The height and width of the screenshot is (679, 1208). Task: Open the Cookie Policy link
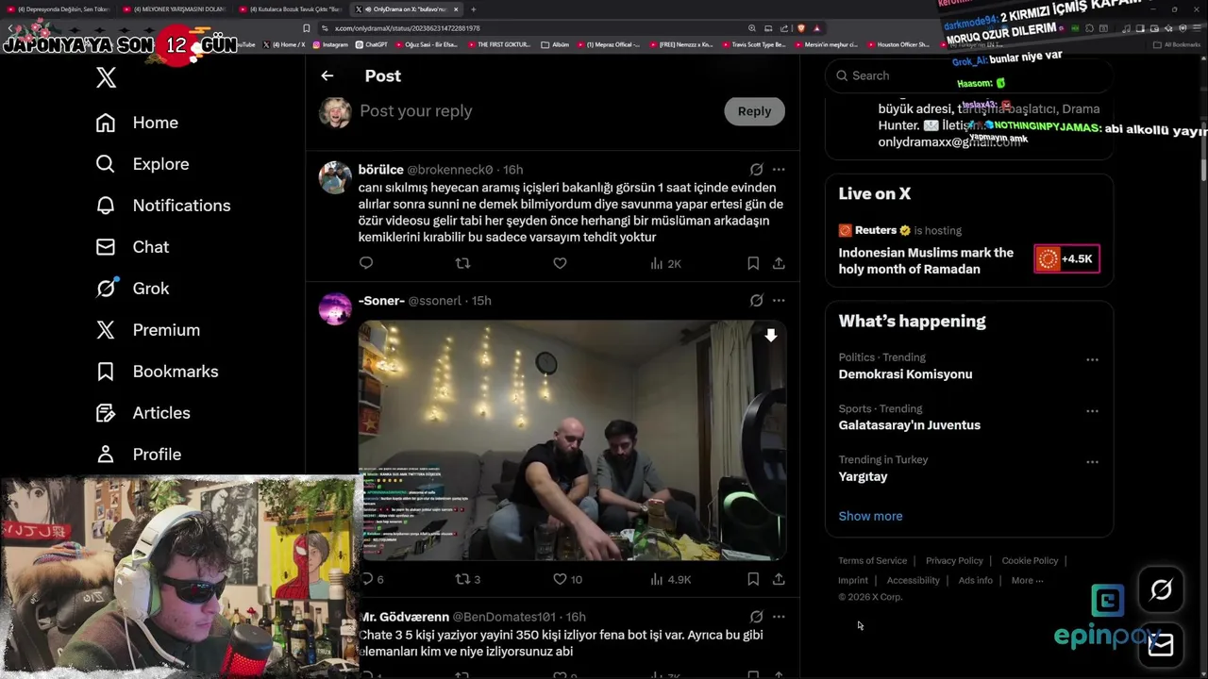click(x=1030, y=560)
